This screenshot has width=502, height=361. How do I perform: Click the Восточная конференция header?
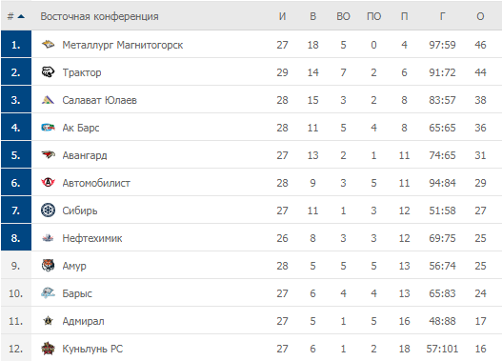99,16
